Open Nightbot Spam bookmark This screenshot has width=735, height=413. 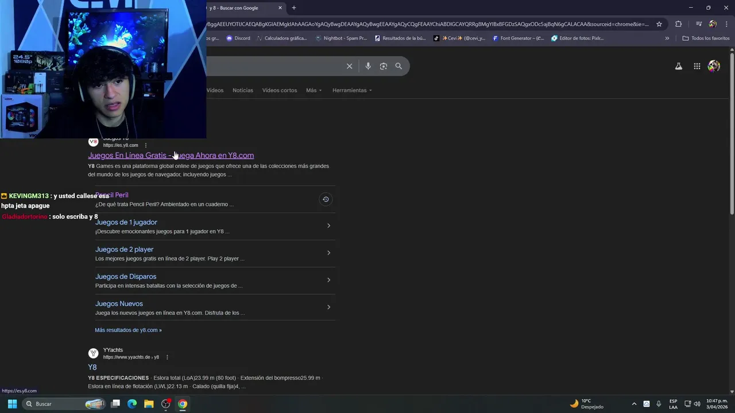pyautogui.click(x=341, y=38)
